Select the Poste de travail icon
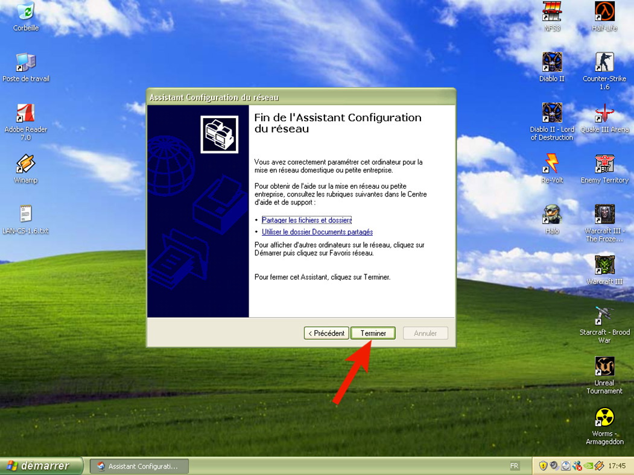The image size is (634, 475). click(x=25, y=62)
